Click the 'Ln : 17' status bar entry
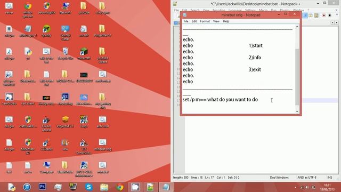 209,178
